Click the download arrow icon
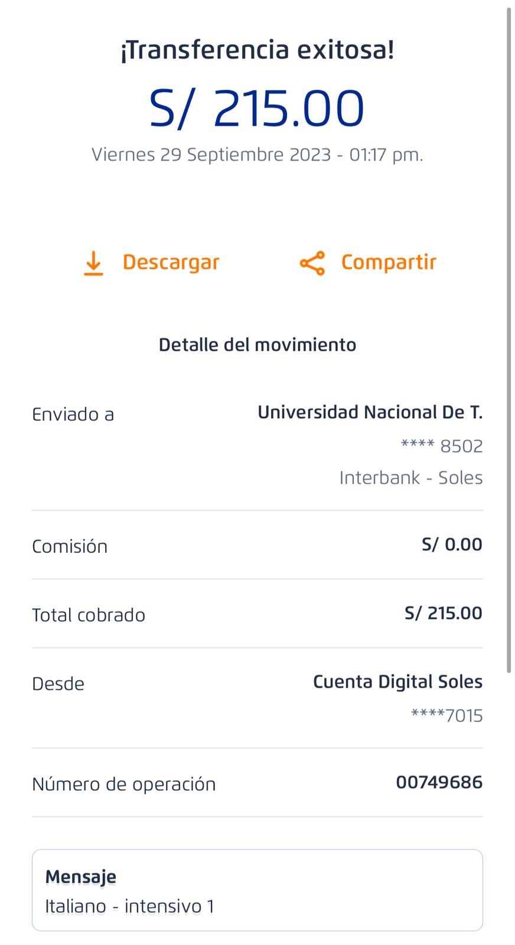This screenshot has width=515, height=945. [93, 263]
